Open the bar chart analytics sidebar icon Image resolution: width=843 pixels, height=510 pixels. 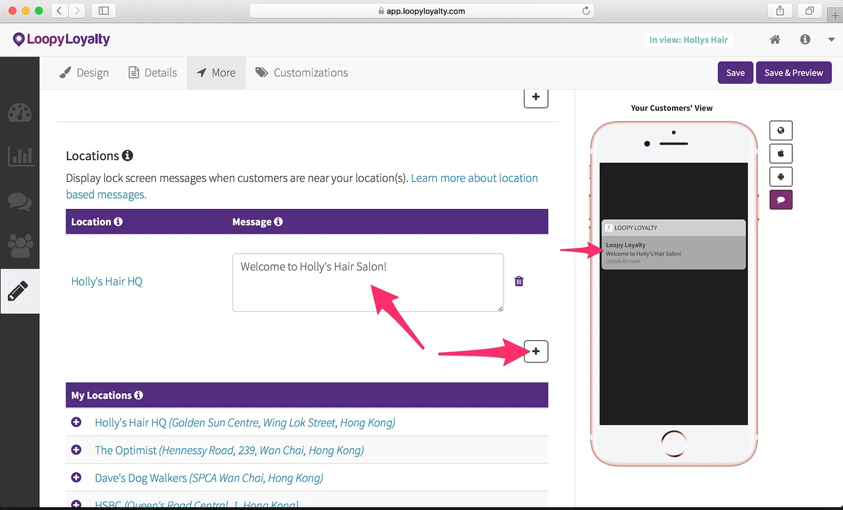pos(21,156)
